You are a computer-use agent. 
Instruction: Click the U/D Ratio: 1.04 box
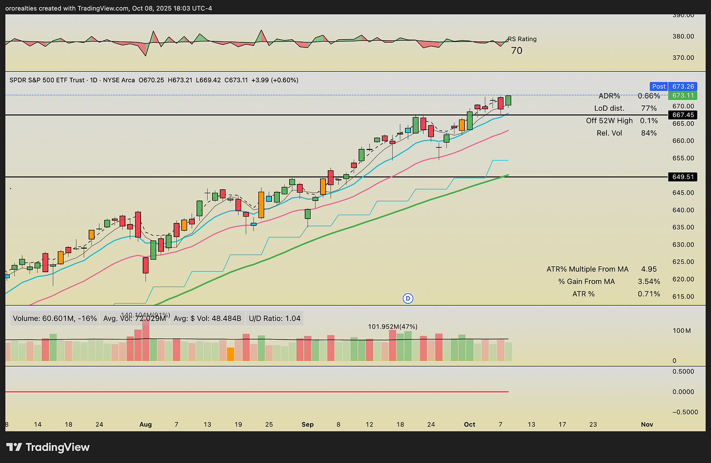click(x=274, y=319)
